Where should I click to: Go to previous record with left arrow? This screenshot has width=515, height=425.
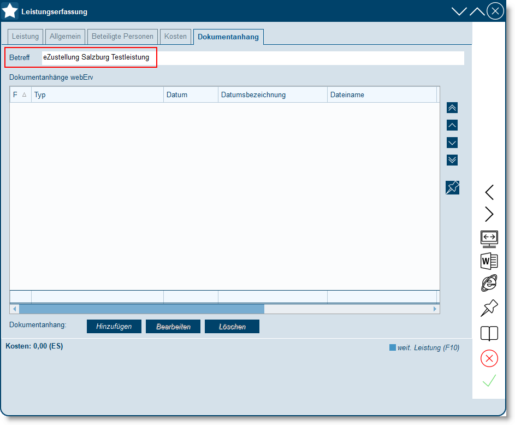pyautogui.click(x=489, y=192)
